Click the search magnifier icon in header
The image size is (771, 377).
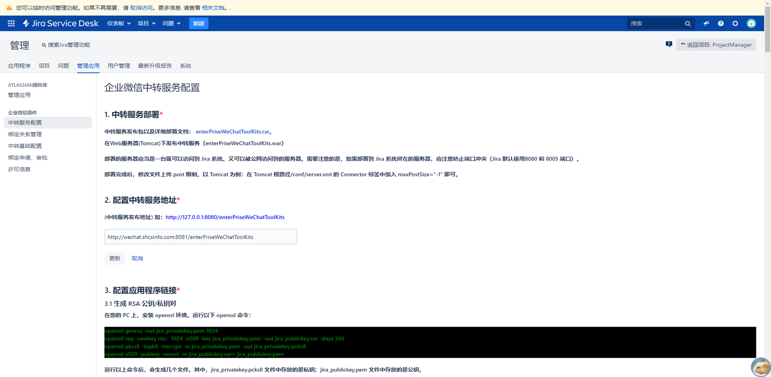point(688,24)
